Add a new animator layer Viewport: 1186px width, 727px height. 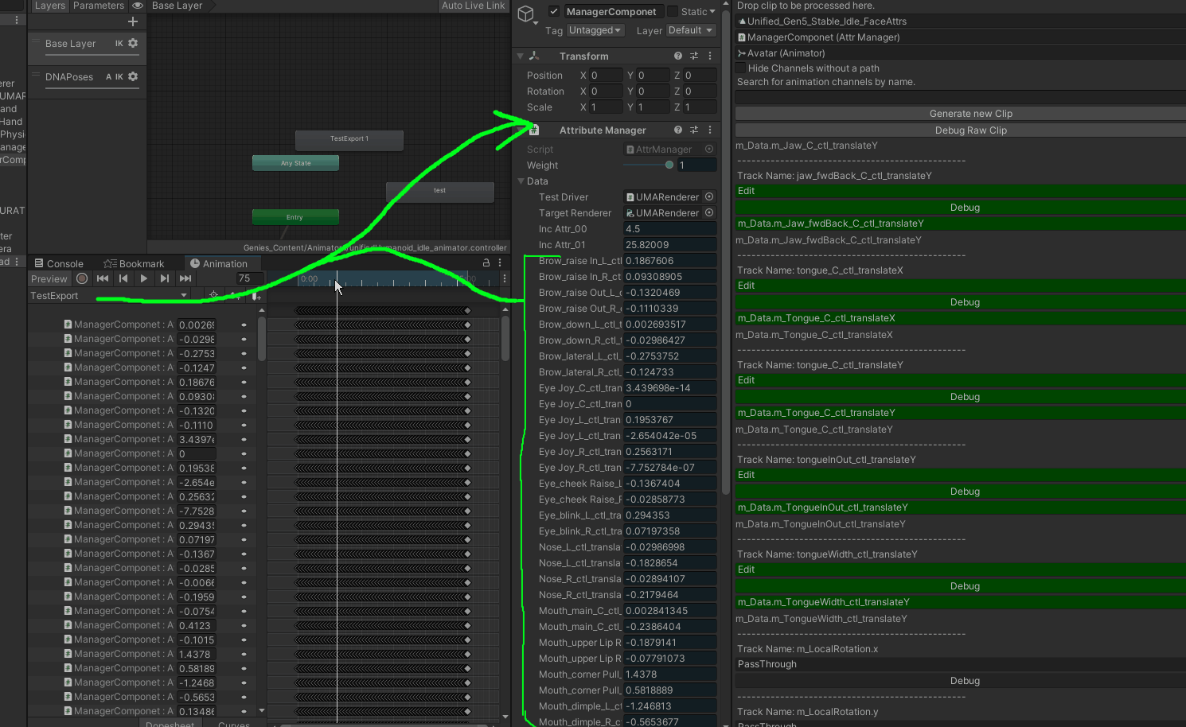[133, 21]
